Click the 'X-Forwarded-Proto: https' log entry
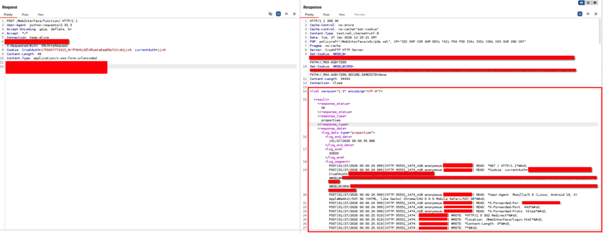 (438, 211)
